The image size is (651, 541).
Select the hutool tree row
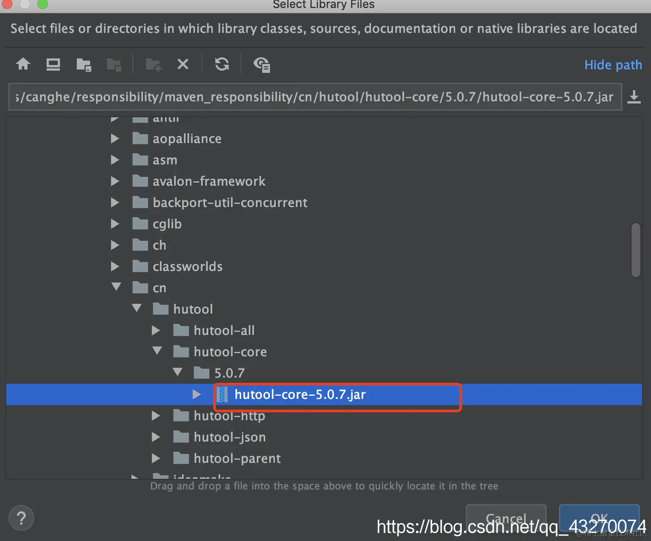coord(324,309)
